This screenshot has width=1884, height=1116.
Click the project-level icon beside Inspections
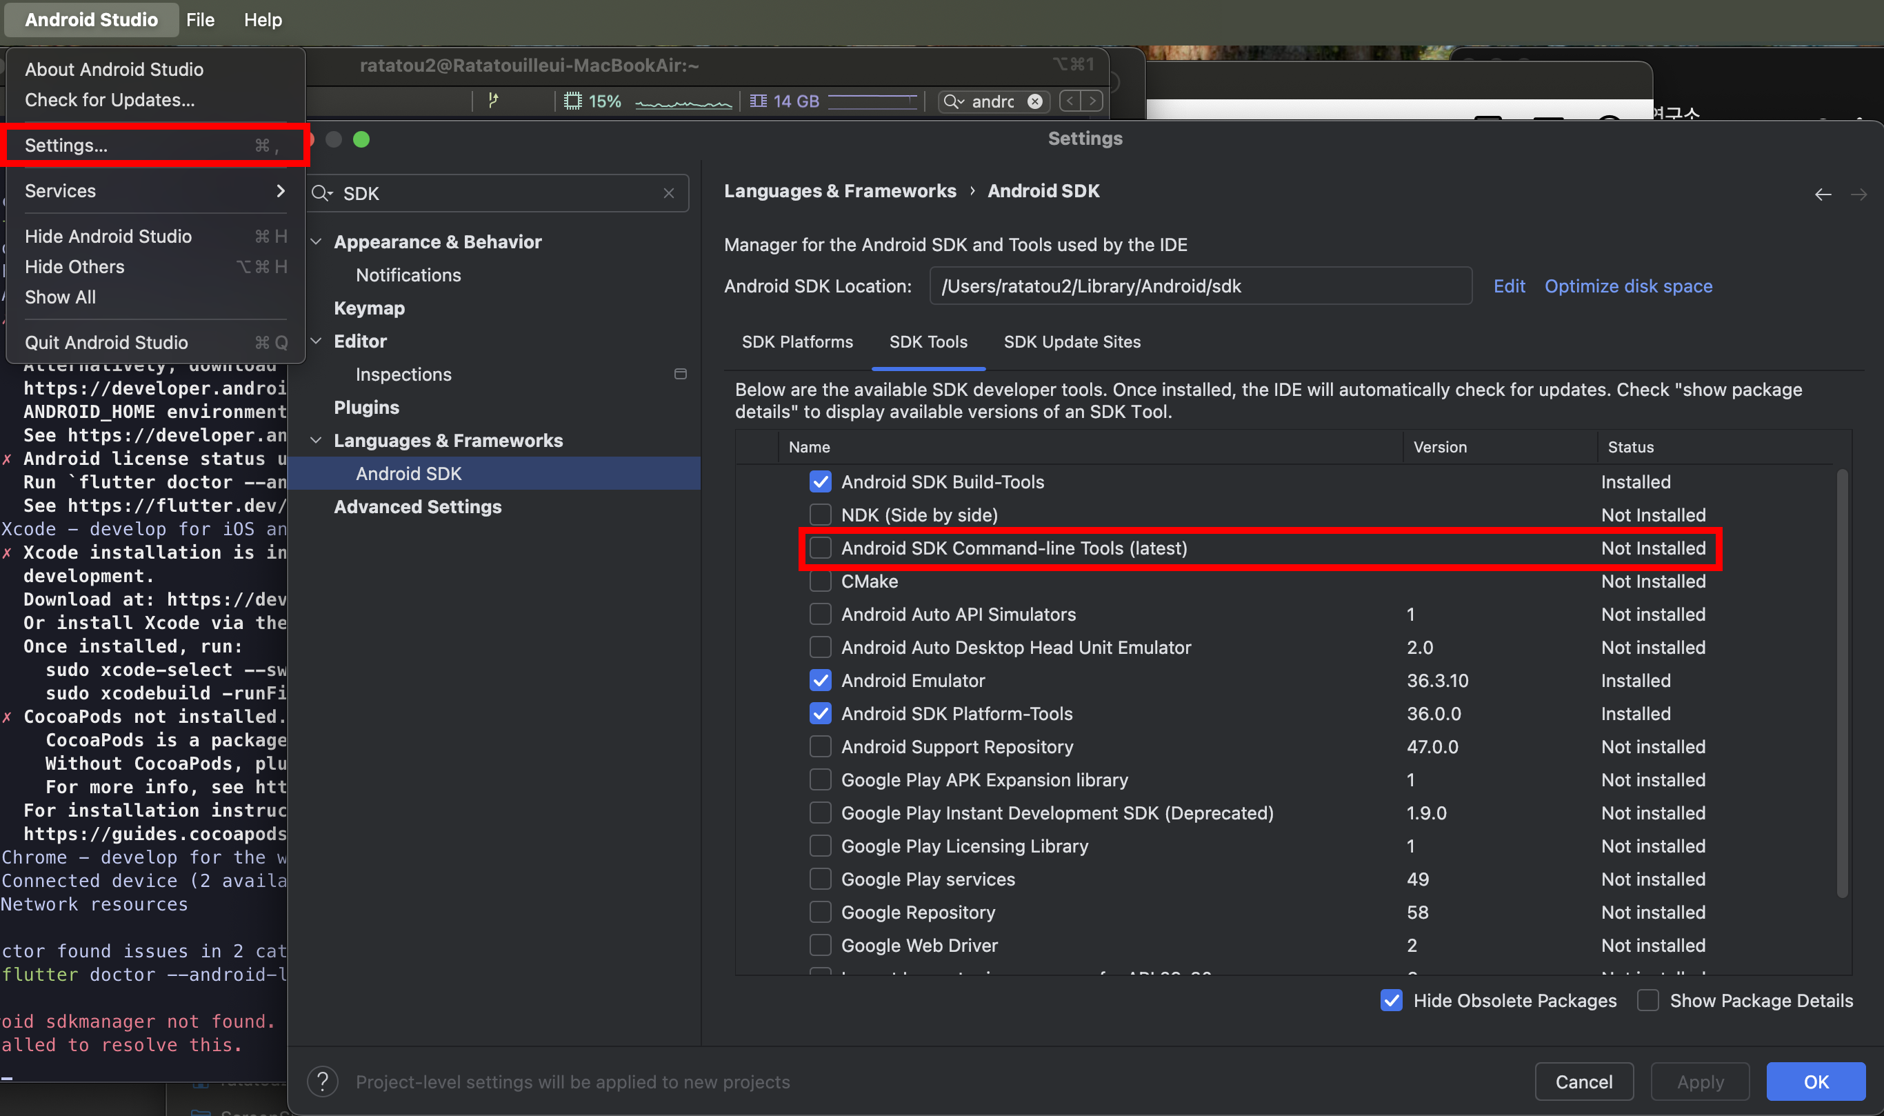(x=681, y=374)
